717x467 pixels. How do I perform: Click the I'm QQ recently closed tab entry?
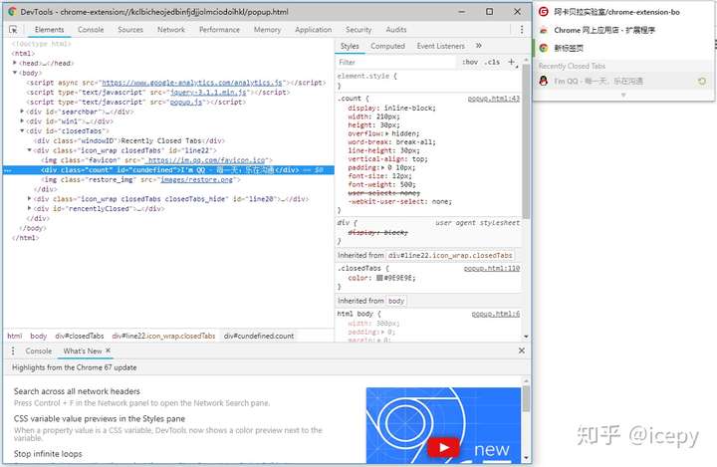[x=623, y=81]
